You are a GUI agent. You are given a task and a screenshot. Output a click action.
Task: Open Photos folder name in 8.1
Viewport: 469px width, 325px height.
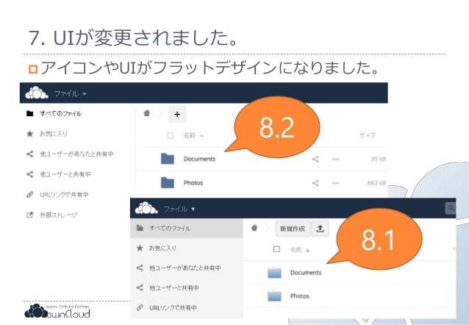tap(299, 296)
